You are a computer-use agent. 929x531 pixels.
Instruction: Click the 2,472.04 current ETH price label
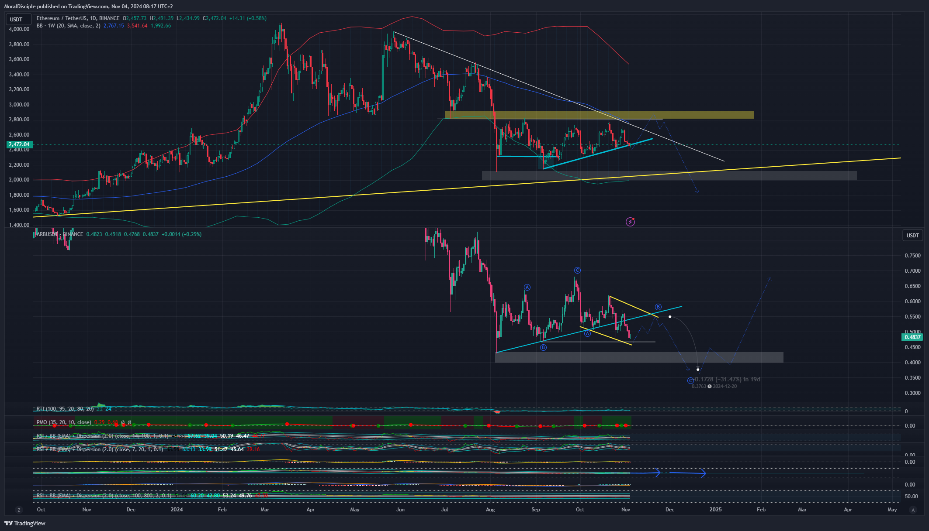[19, 144]
